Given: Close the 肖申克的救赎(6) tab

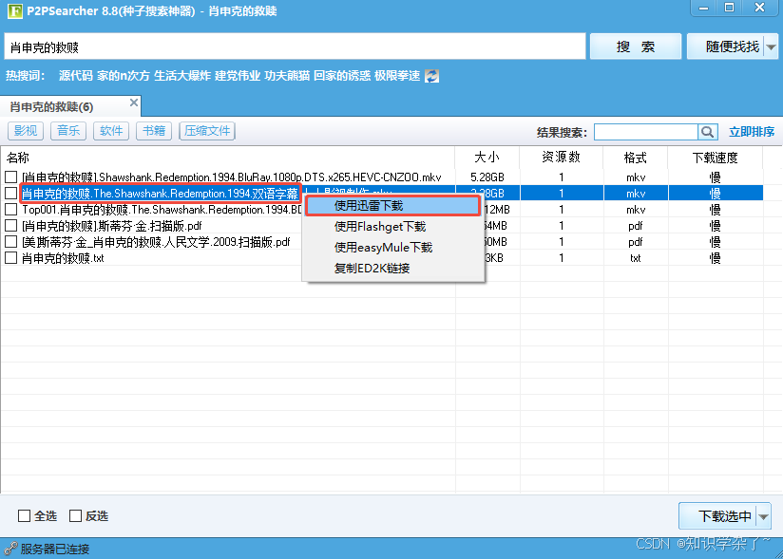Looking at the screenshot, I should pos(133,102).
